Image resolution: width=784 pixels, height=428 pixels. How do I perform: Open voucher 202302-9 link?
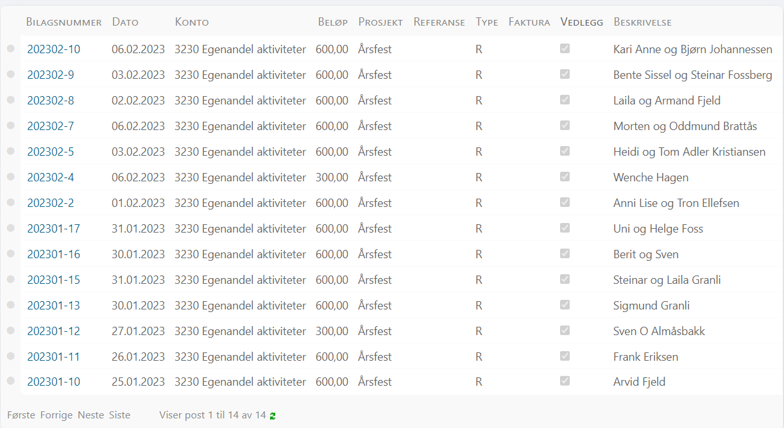(51, 75)
